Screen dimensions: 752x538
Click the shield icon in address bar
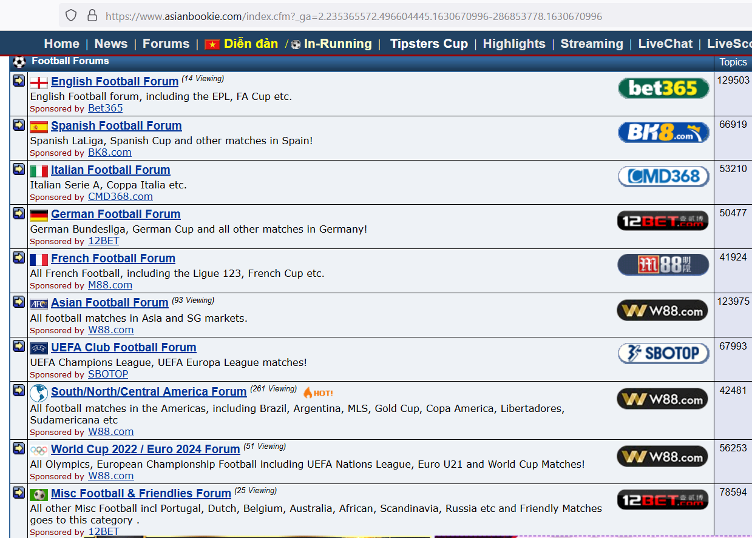pyautogui.click(x=71, y=16)
